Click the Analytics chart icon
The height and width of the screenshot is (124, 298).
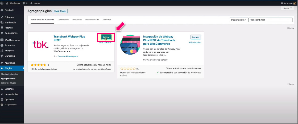2,51
